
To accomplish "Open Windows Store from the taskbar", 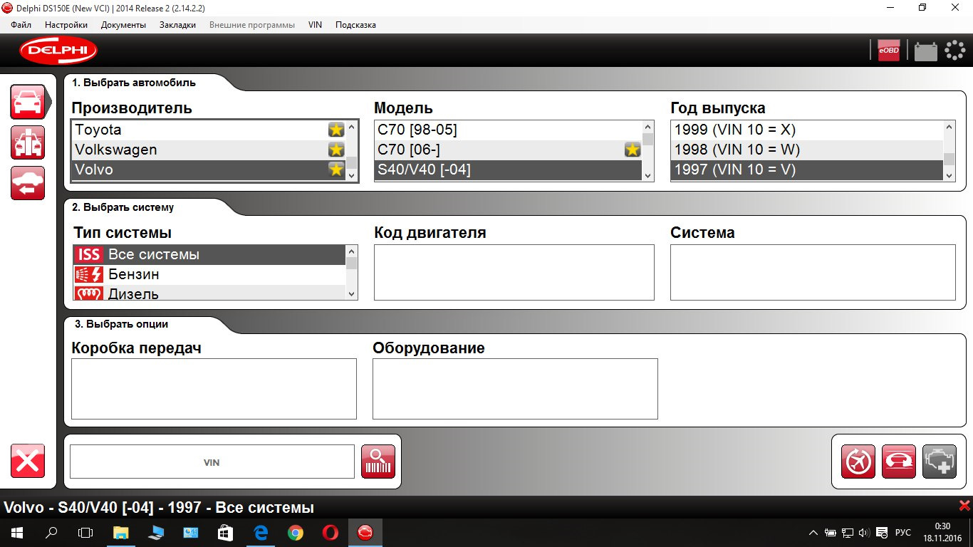I will click(226, 532).
